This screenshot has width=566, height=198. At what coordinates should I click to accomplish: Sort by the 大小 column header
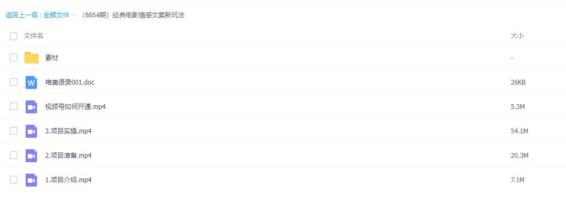(x=517, y=36)
